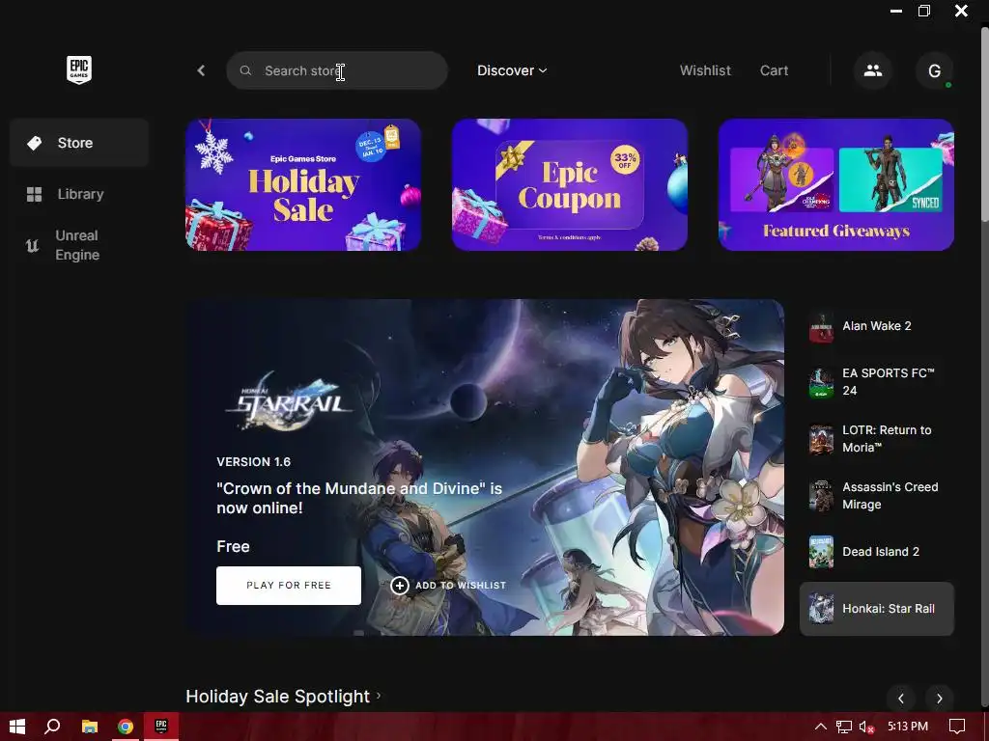Click the Play For Free button
The image size is (989, 741).
click(289, 586)
